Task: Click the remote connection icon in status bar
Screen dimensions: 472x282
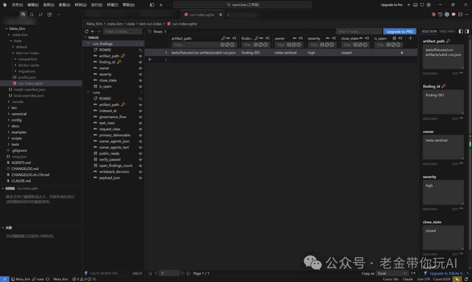Action: [x=4, y=279]
